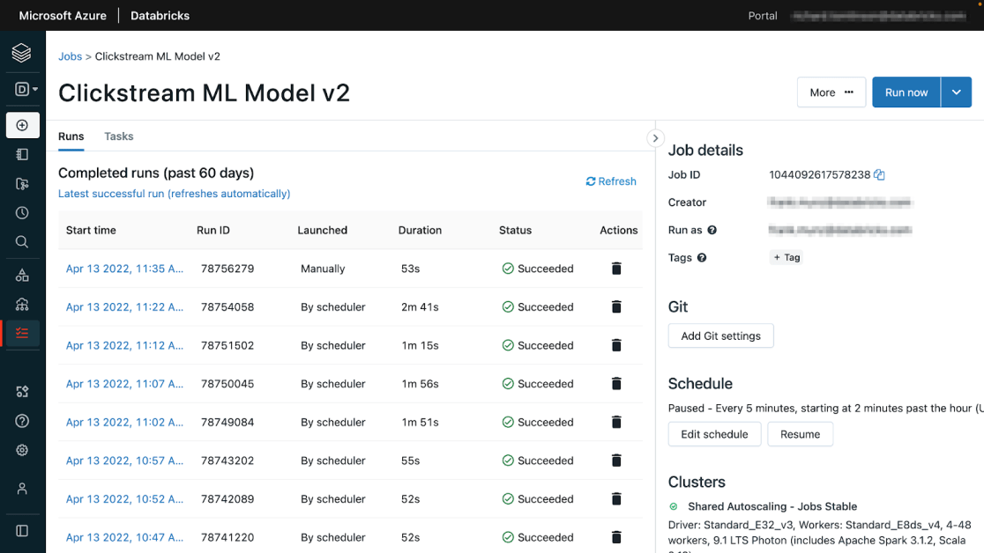
Task: Click trash icon for run 78750045
Action: click(616, 384)
